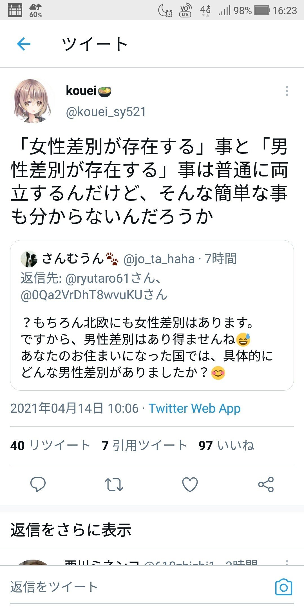Tap the retweet arrows icon
Screen dimensions: 304x608
pyautogui.click(x=114, y=484)
